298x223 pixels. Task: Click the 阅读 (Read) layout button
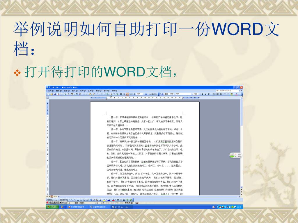pos(153,94)
